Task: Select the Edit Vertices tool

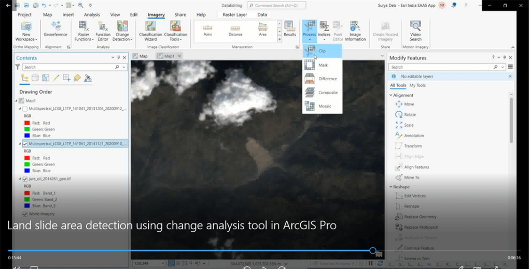Action: tap(411, 196)
